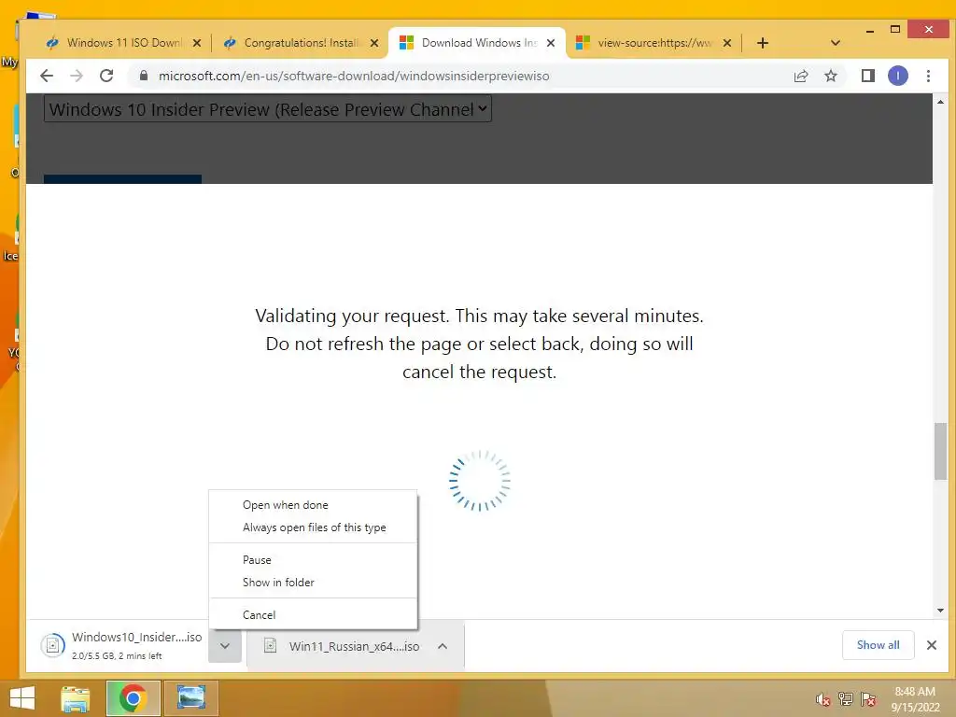Pause the download from the menu
Viewport: 956px width, 717px height.
click(x=313, y=560)
